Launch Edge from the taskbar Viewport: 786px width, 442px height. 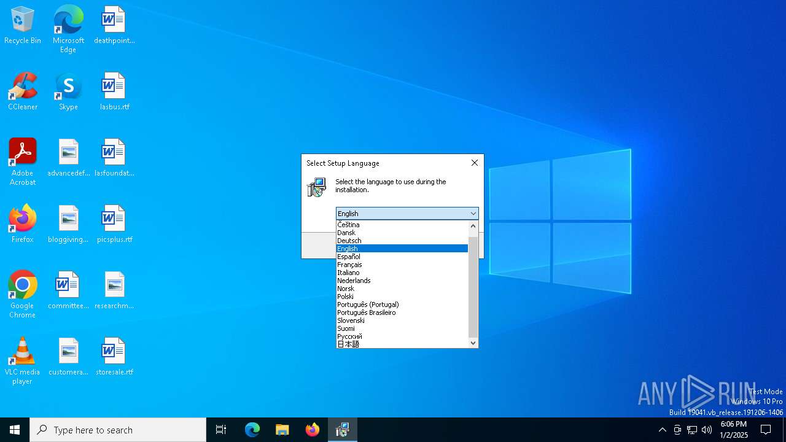pos(252,430)
